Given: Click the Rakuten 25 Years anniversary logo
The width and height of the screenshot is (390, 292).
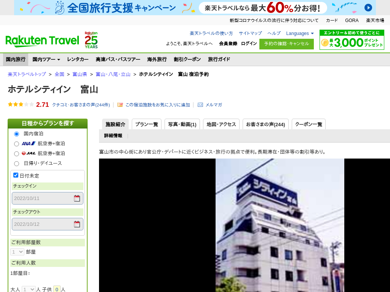Looking at the screenshot, I should [x=91, y=40].
